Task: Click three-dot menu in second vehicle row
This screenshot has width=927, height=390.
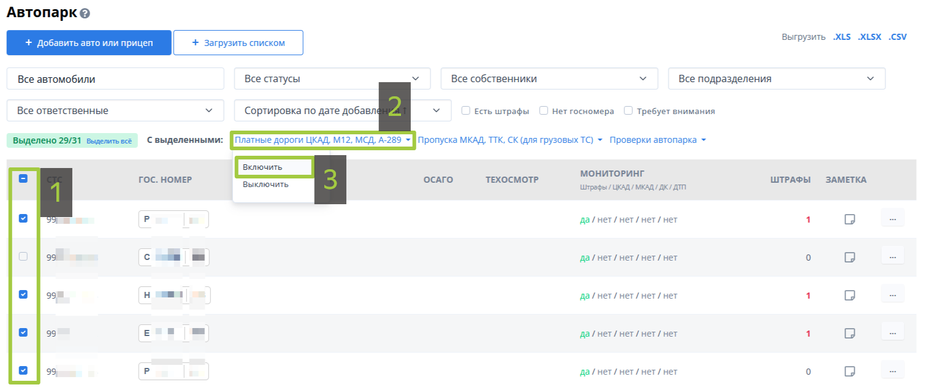Action: tap(892, 256)
